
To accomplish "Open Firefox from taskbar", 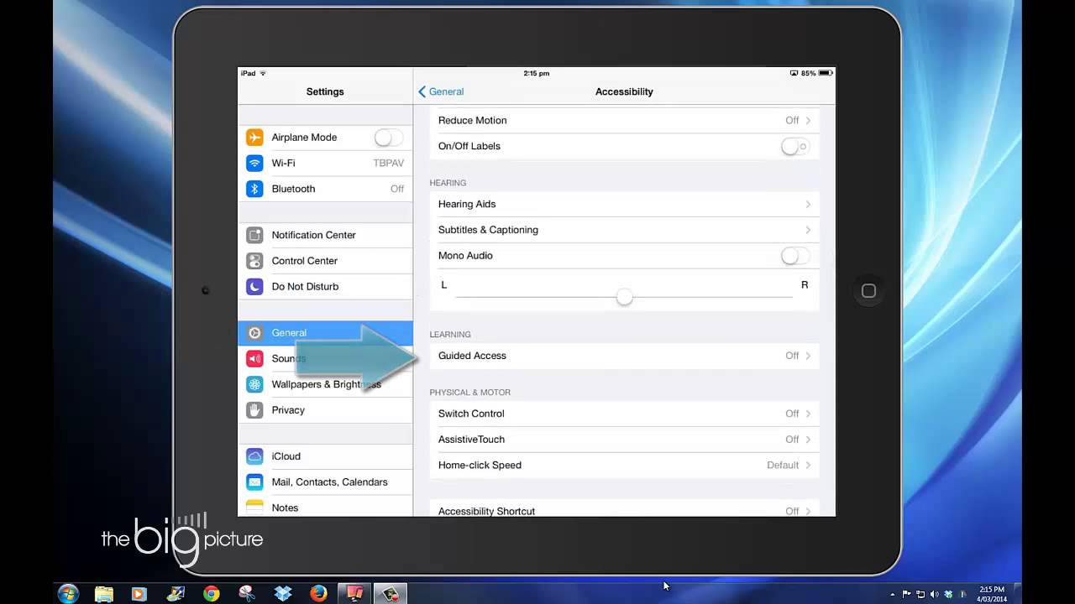I will pyautogui.click(x=318, y=594).
